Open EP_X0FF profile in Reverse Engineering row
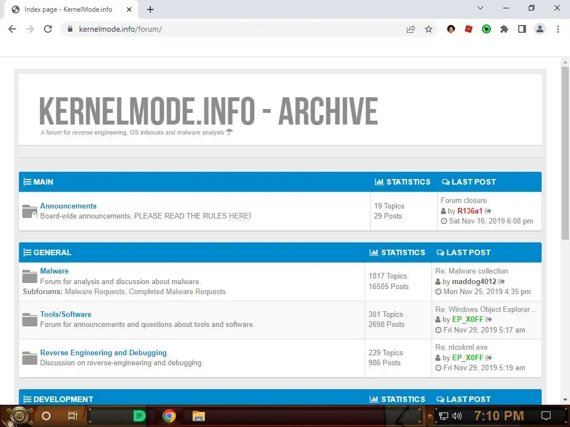The width and height of the screenshot is (570, 427). (x=468, y=358)
